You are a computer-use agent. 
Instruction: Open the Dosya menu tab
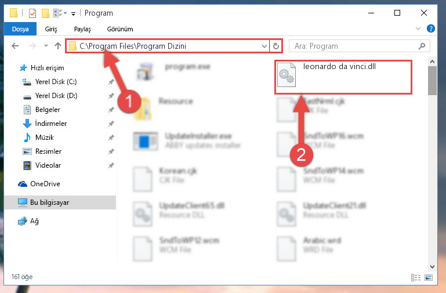pyautogui.click(x=20, y=29)
